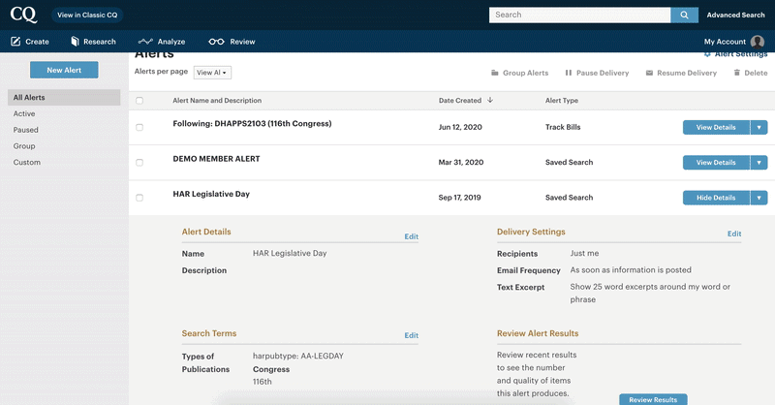Toggle the select-all alerts checkbox
The height and width of the screenshot is (405, 775).
click(x=139, y=101)
